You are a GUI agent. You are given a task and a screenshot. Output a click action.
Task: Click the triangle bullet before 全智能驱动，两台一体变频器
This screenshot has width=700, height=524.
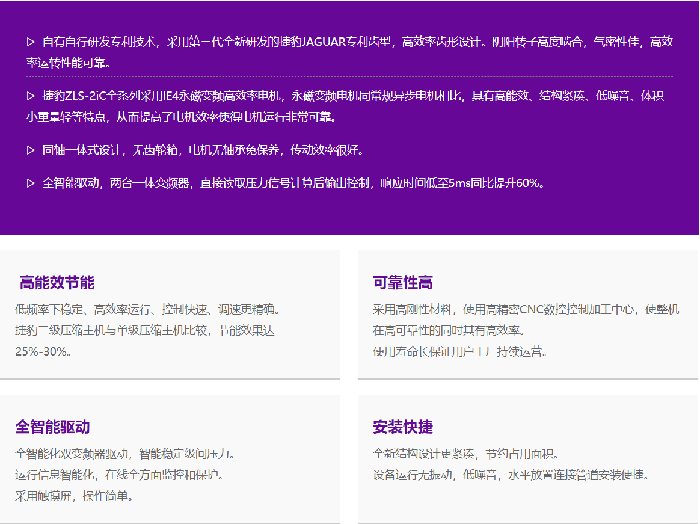(31, 183)
